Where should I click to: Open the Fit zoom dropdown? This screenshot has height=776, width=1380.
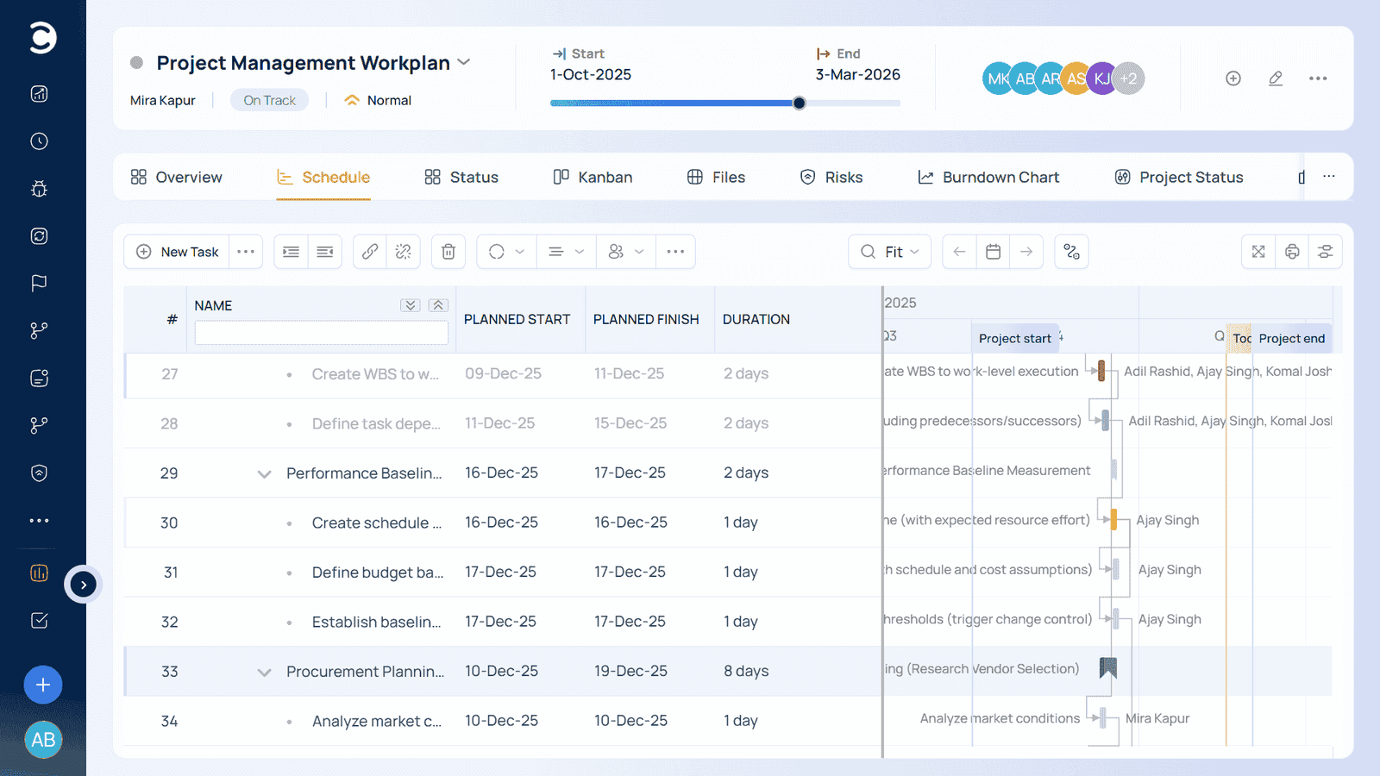(x=890, y=252)
